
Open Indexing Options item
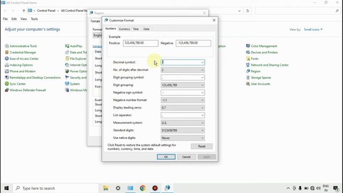pos(19,65)
